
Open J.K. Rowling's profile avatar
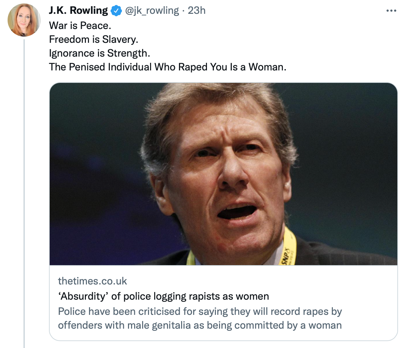(x=24, y=20)
